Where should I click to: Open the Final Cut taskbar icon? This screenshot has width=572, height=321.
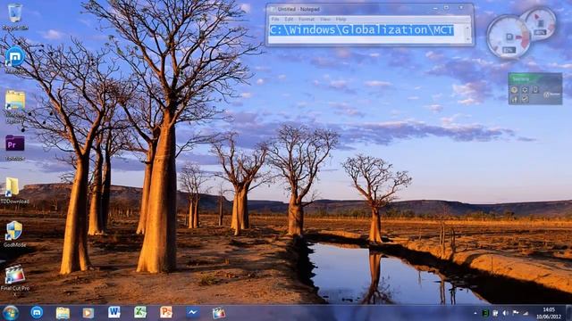pyautogui.click(x=218, y=313)
